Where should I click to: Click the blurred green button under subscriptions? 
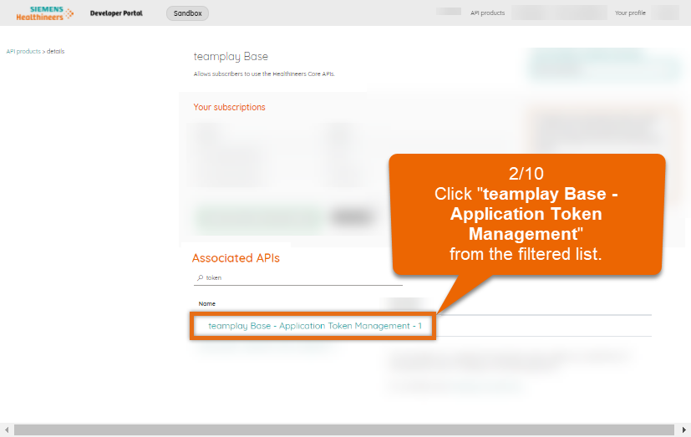tap(258, 217)
